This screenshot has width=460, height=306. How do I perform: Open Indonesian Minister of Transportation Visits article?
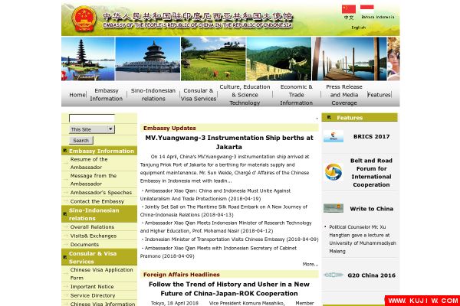pos(230,239)
